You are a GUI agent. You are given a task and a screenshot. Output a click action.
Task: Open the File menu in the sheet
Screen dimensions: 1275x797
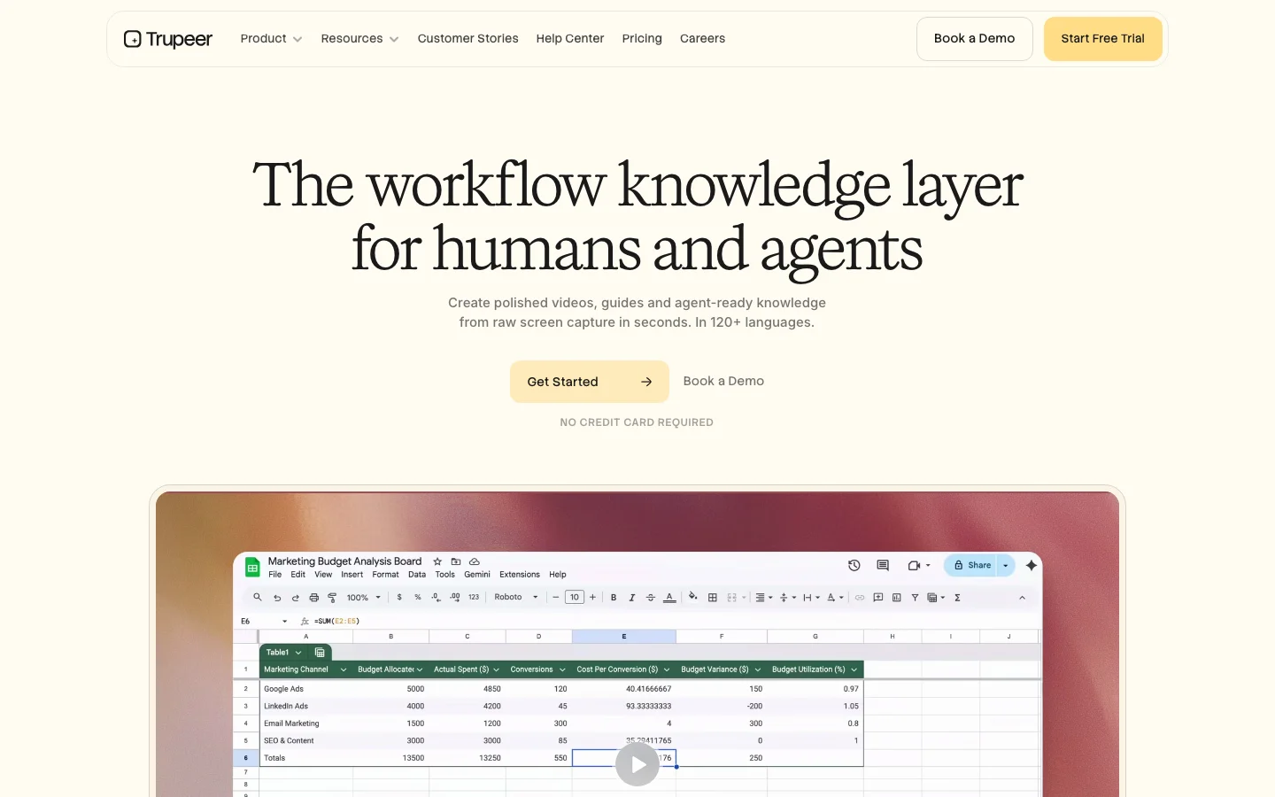click(x=275, y=575)
